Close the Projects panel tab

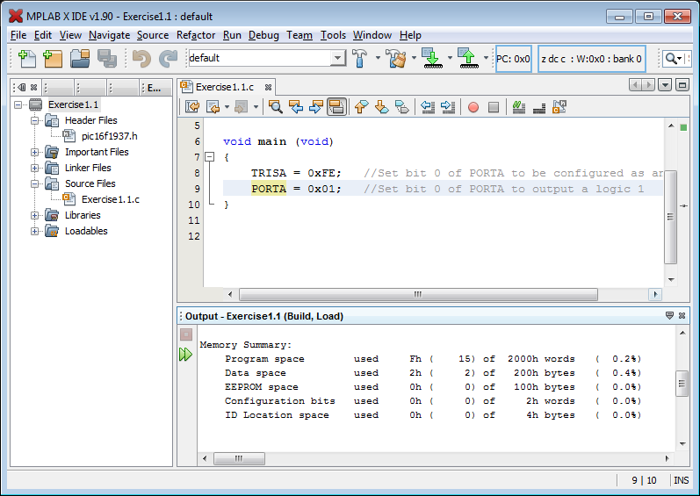coord(34,88)
